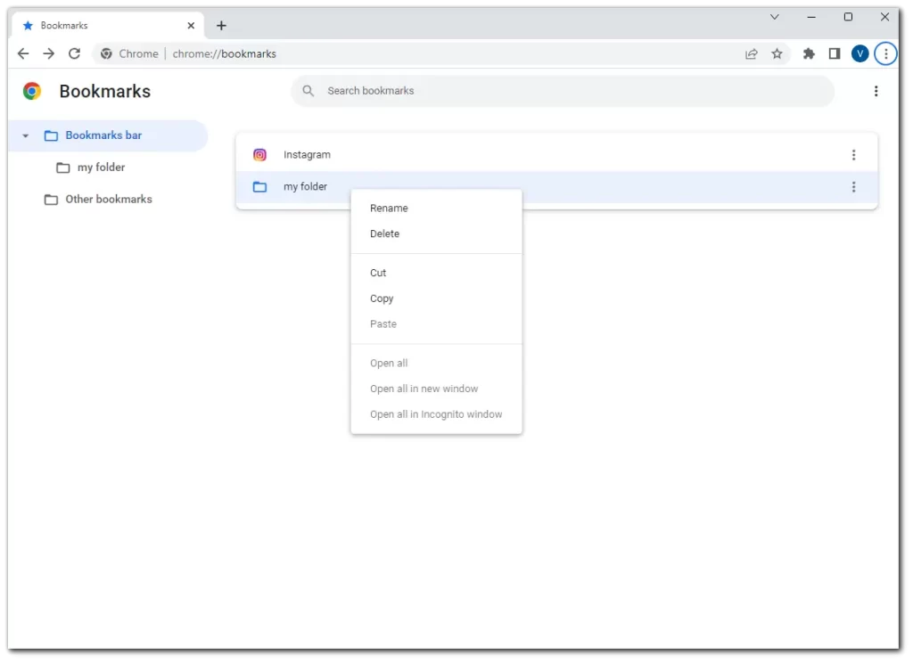Screen dimensions: 913x663
Task: Open the V profile avatar
Action: 860,53
